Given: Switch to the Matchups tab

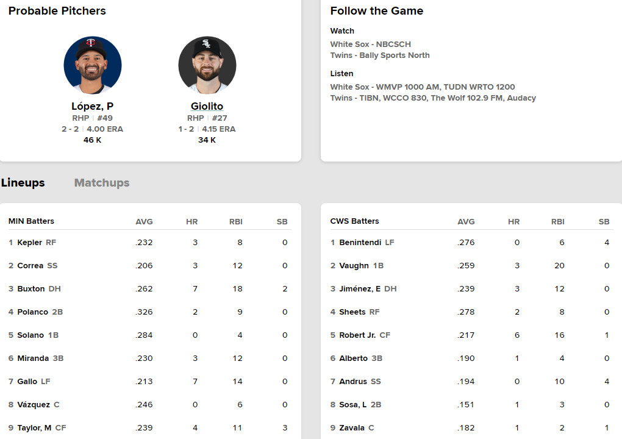Looking at the screenshot, I should pos(102,183).
